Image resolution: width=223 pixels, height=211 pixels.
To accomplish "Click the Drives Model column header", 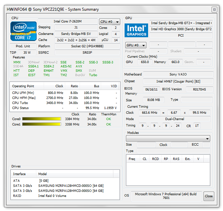I will [x=75, y=174].
